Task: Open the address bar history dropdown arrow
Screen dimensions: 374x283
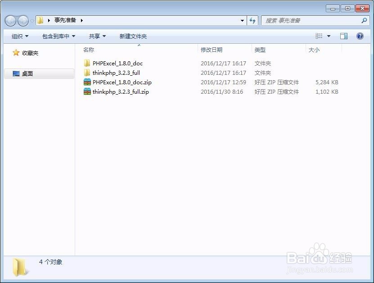Action: click(242, 20)
